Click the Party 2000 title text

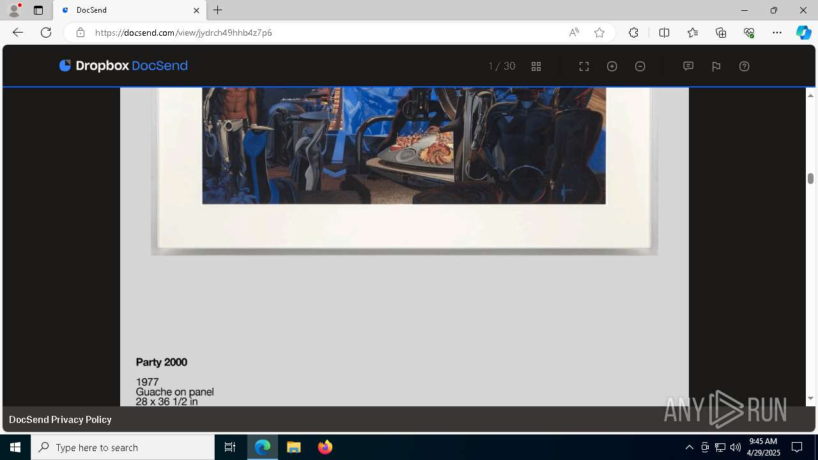162,362
